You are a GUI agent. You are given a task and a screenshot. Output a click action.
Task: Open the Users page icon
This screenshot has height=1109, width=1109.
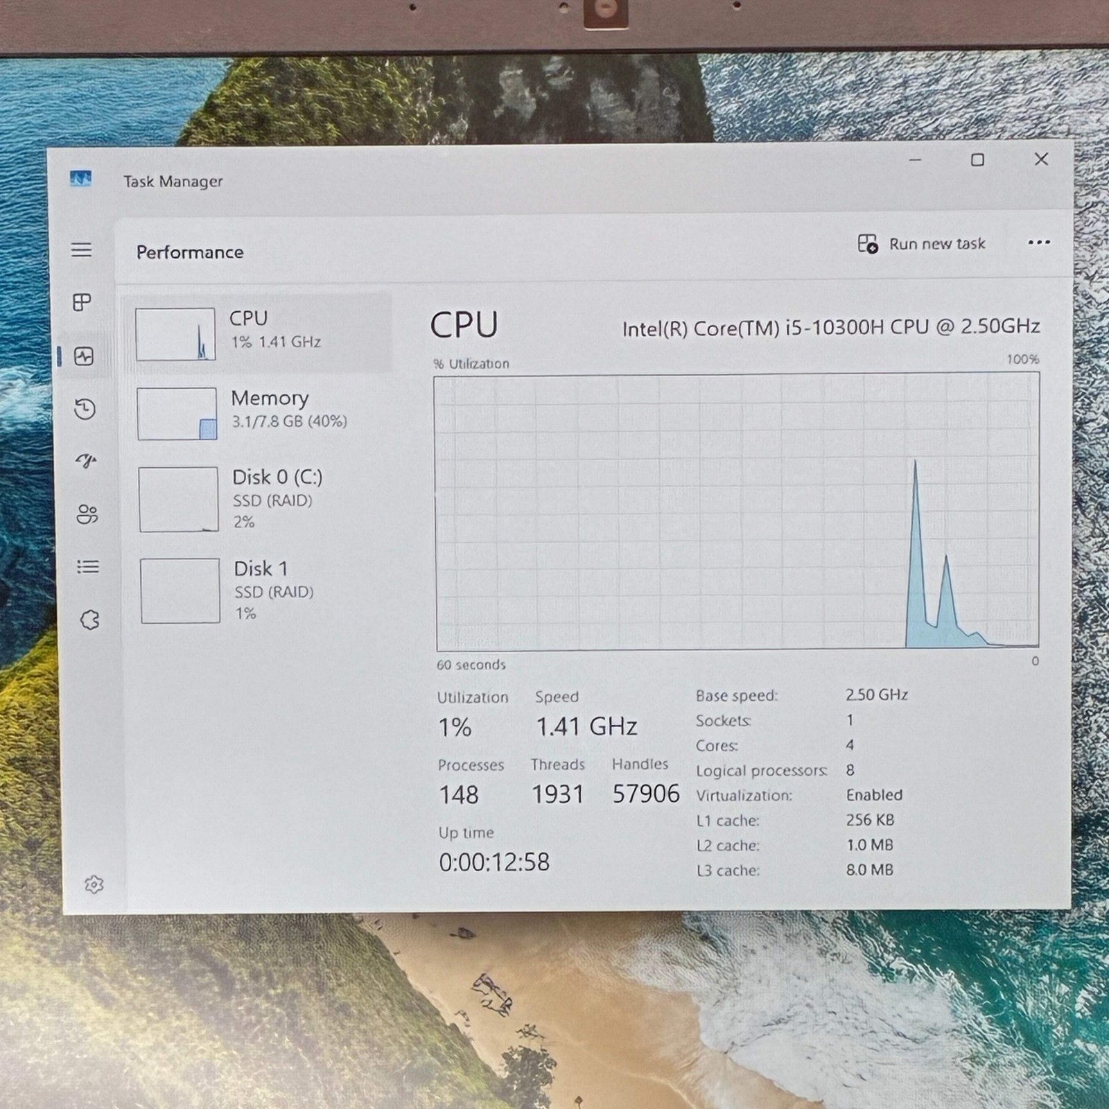[x=87, y=514]
